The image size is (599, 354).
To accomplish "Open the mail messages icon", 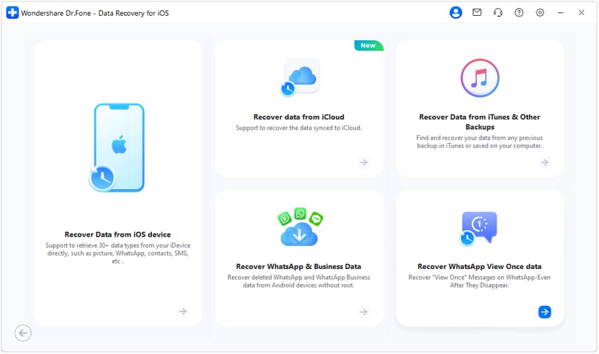I will pos(477,13).
